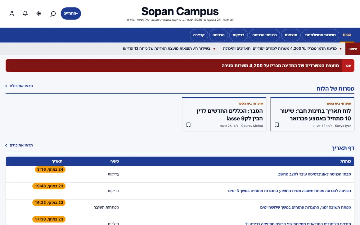The width and height of the screenshot is (360, 225).
Task: Open row 'מבחן הכניסה לאוניברסיטה עובר למצב מחשב'
Action: (315, 174)
